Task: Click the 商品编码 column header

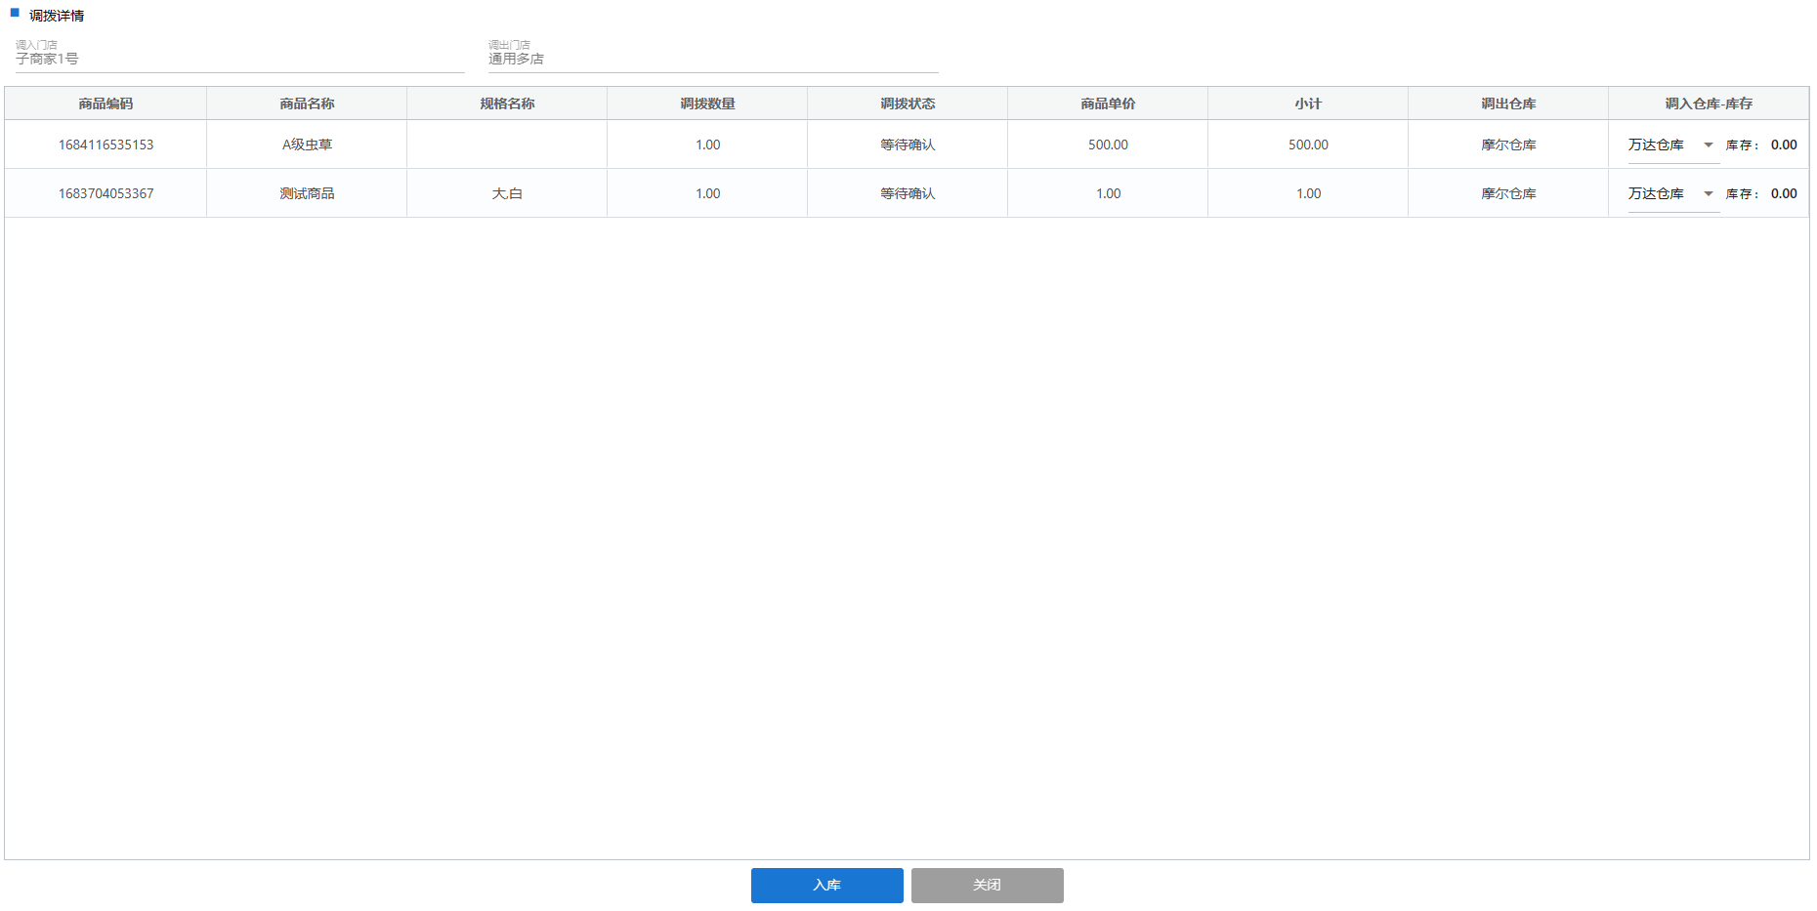Action: tap(106, 104)
